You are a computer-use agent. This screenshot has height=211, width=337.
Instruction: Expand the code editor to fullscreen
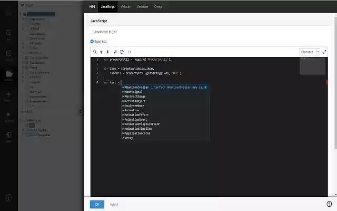(x=324, y=52)
